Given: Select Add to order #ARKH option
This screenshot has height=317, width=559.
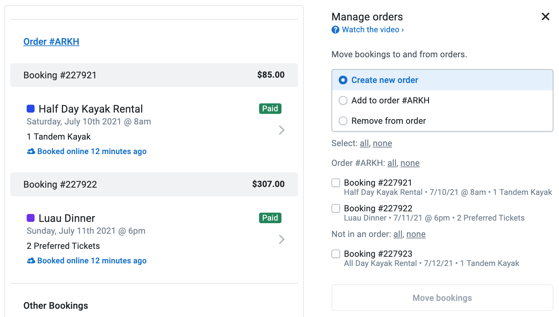Looking at the screenshot, I should click(x=442, y=100).
